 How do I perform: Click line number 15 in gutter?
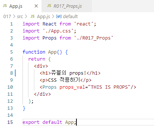(10, 122)
